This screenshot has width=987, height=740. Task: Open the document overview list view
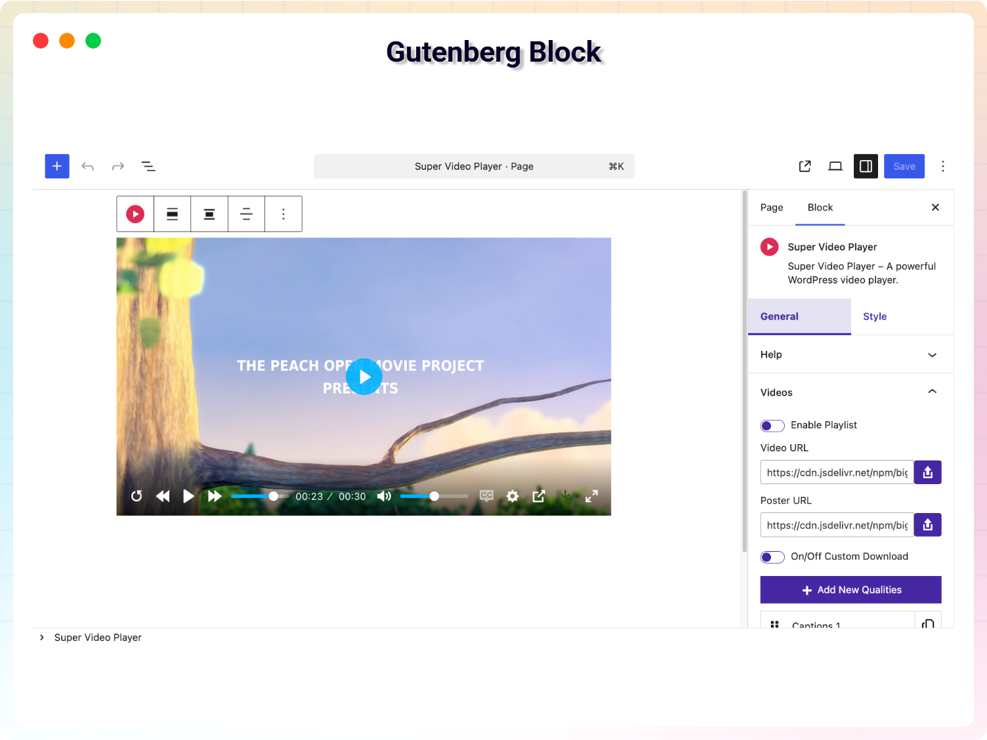[x=148, y=167]
